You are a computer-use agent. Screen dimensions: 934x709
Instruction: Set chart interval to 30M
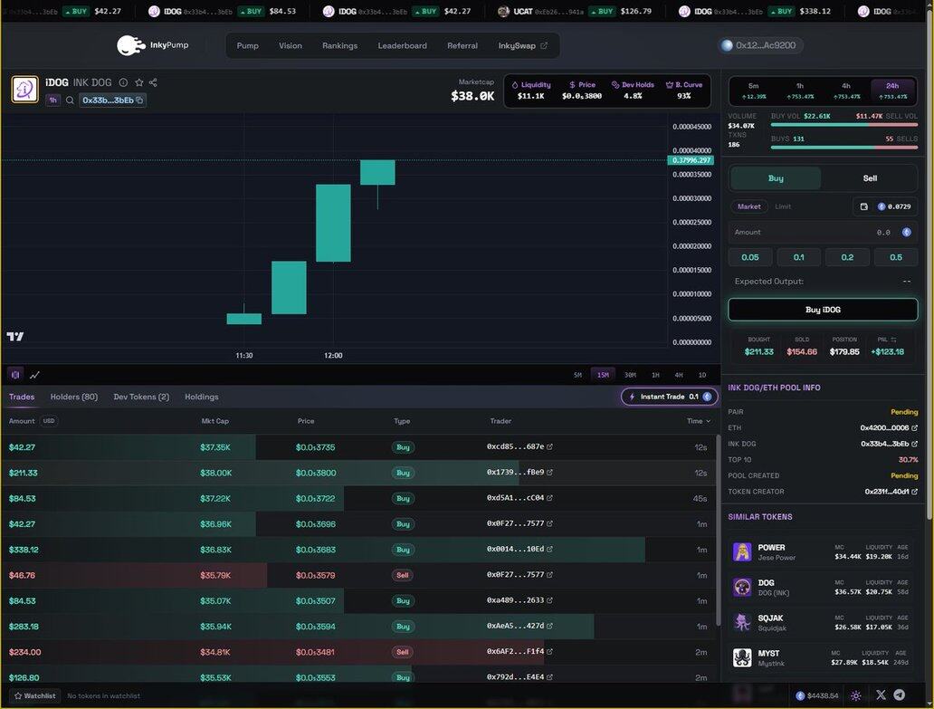630,376
